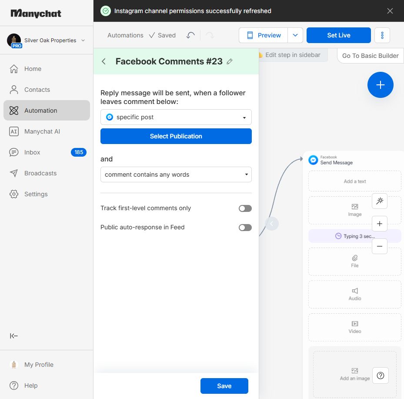404x399 pixels.
Task: Click the Silver Oak Properties avatar
Action: [14, 40]
